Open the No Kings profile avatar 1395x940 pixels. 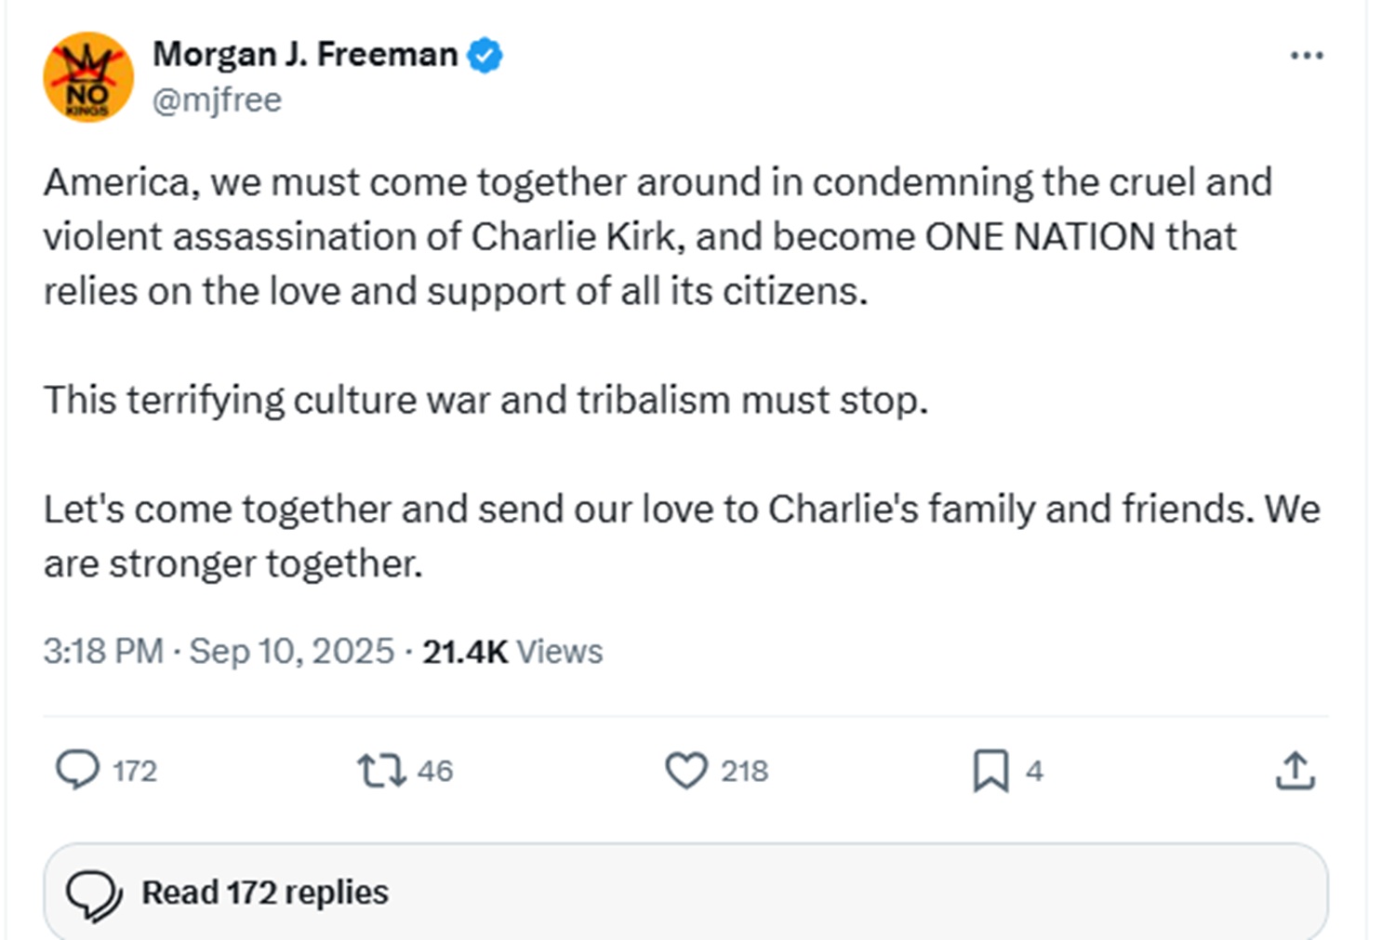coord(88,77)
